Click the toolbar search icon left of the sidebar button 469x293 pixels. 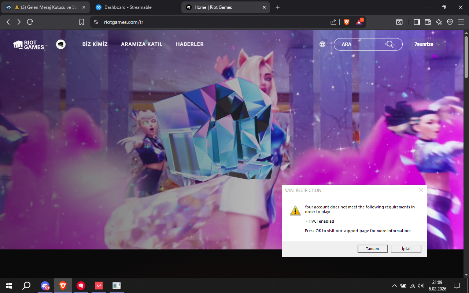point(399,22)
